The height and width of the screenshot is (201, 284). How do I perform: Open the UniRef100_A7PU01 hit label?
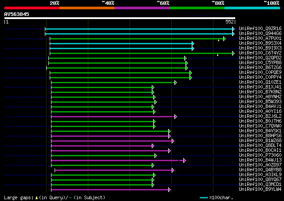click(260, 39)
